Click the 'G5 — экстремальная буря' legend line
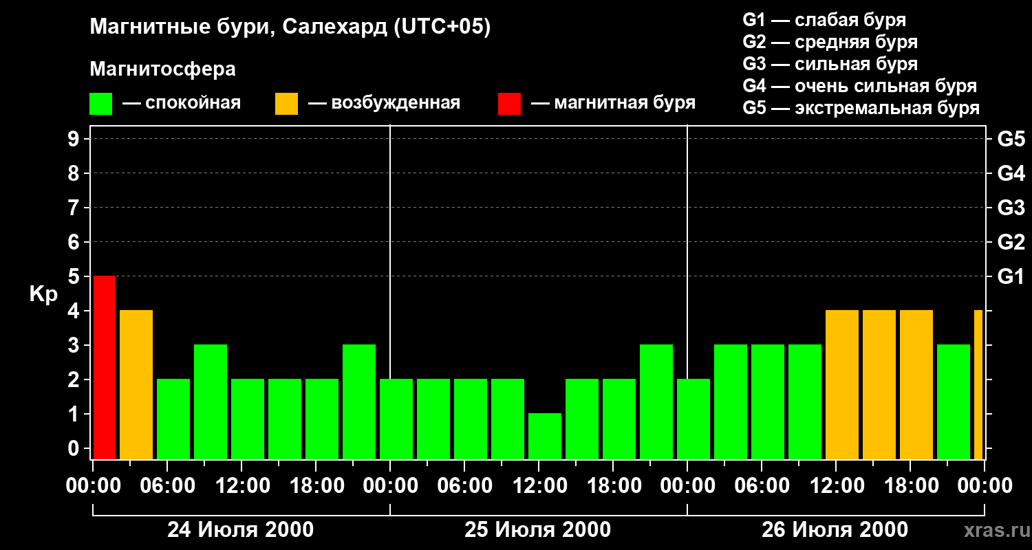The height and width of the screenshot is (550, 1032). [861, 108]
